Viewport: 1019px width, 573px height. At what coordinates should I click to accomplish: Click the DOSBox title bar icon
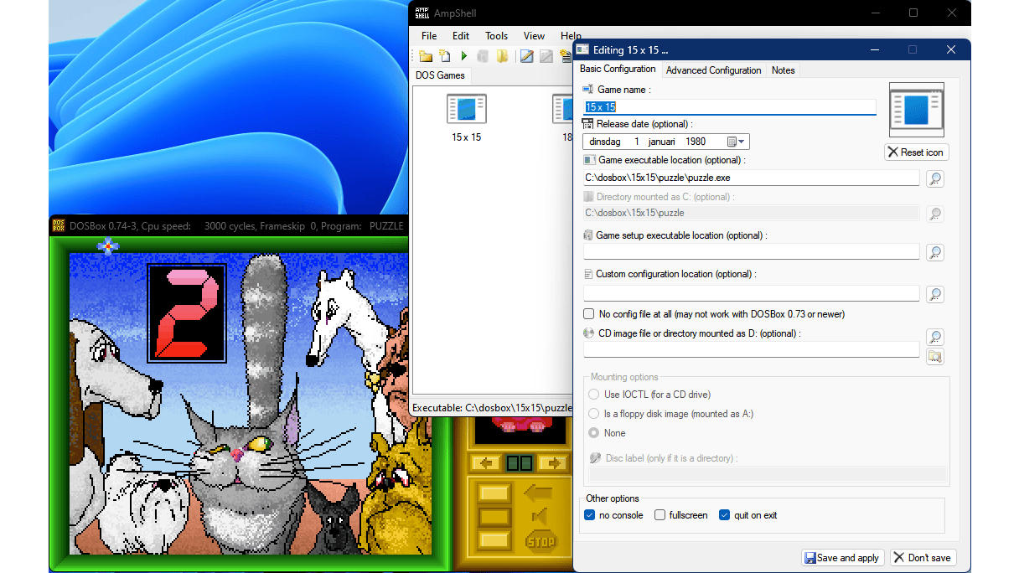(x=58, y=225)
